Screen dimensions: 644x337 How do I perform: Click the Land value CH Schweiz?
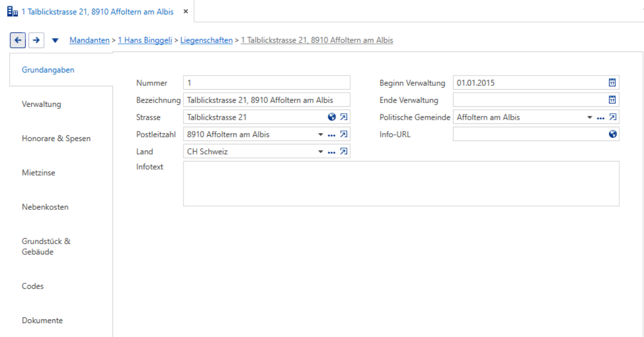tap(208, 151)
